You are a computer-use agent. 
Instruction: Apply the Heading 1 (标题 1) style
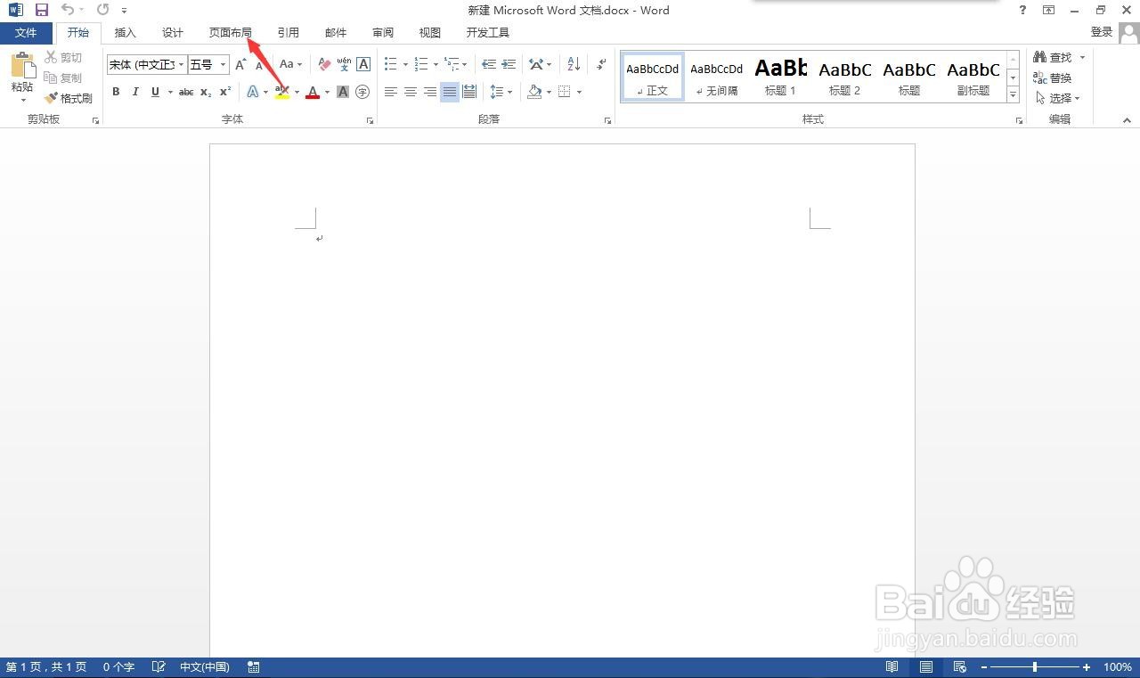[x=780, y=77]
